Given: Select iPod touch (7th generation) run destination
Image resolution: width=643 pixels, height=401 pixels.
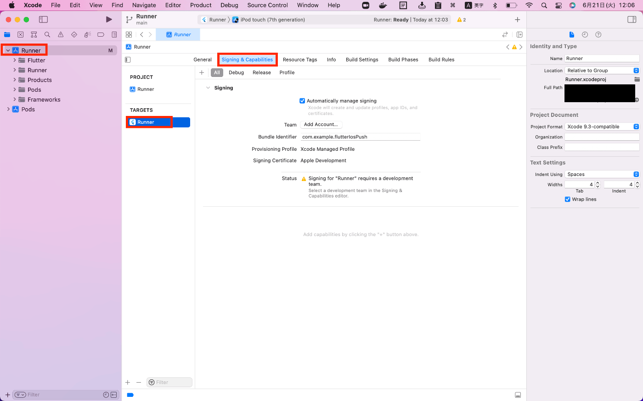Looking at the screenshot, I should coord(268,20).
